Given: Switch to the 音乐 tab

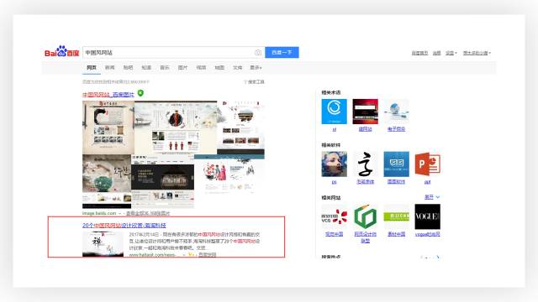Looking at the screenshot, I should (165, 67).
